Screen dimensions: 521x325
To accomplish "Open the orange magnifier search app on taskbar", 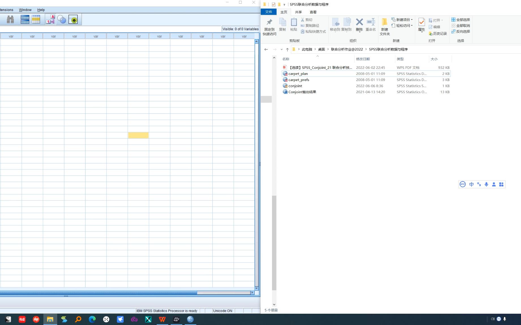I will point(78,319).
